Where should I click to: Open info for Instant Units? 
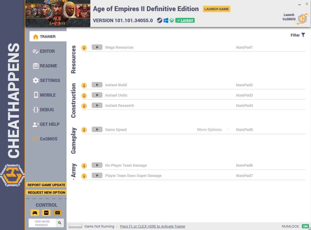84,96
